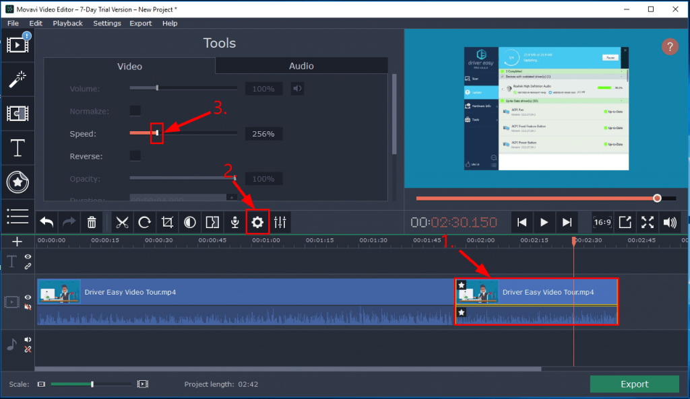Switch to the Audio tab
The height and width of the screenshot is (399, 690).
301,66
